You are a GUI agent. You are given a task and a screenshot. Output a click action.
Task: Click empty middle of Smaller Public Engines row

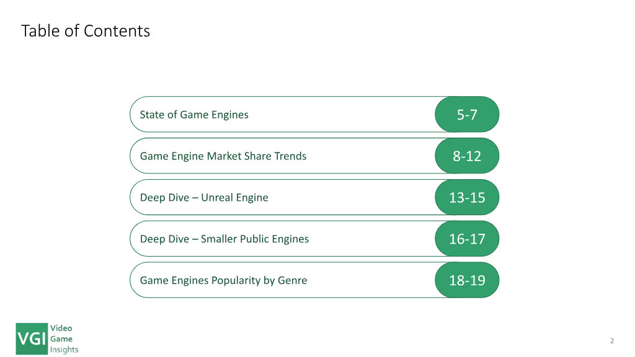[372, 239]
